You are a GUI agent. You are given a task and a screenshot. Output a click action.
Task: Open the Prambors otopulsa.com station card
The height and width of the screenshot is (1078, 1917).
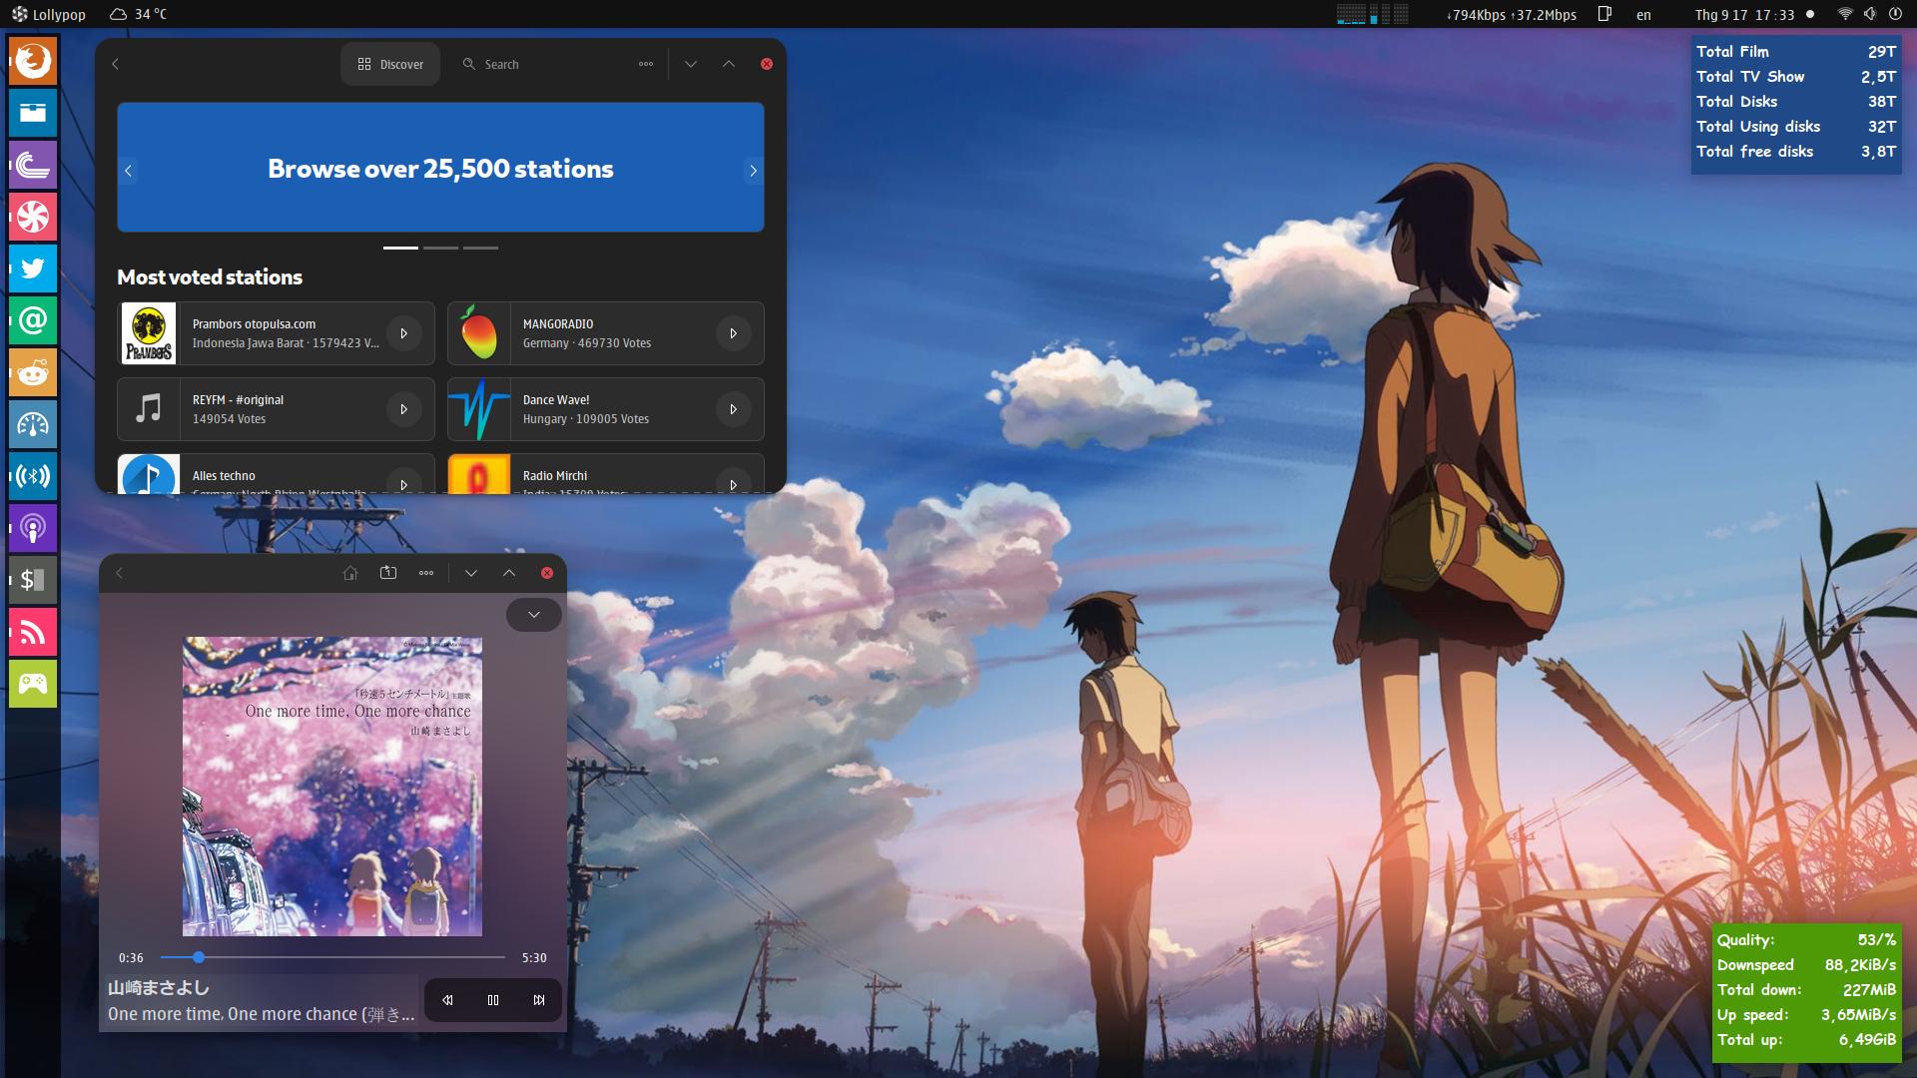tap(276, 333)
